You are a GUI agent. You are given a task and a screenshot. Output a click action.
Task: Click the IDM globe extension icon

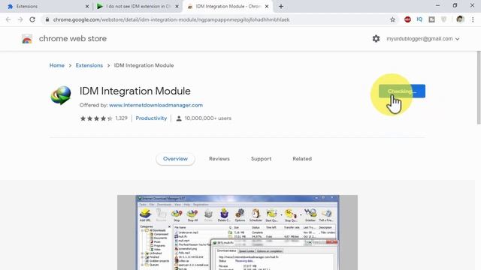[61, 95]
